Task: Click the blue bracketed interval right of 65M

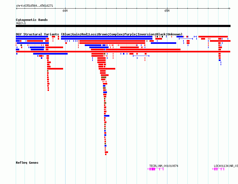Action: point(186,39)
